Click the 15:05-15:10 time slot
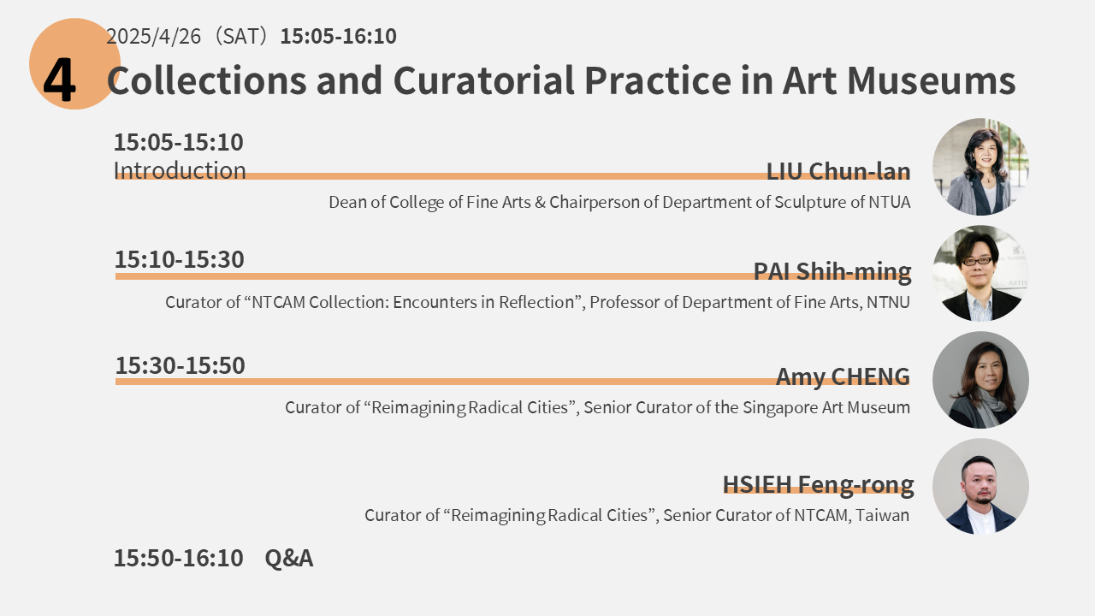This screenshot has height=616, width=1095. click(x=179, y=142)
